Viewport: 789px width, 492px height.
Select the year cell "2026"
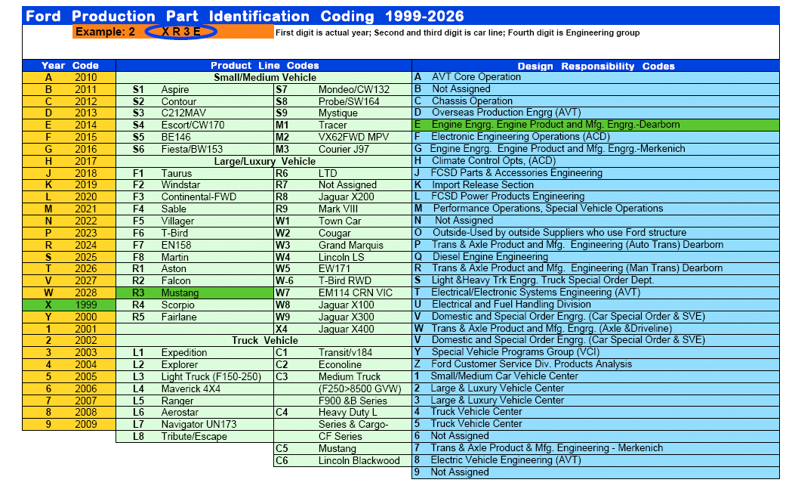[86, 268]
